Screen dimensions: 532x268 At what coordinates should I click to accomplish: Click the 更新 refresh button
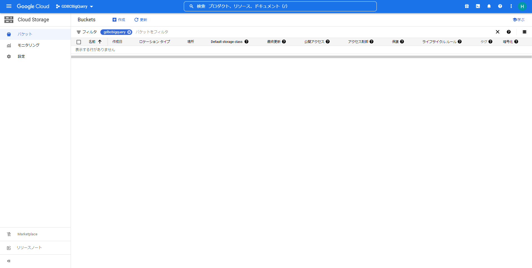click(141, 20)
